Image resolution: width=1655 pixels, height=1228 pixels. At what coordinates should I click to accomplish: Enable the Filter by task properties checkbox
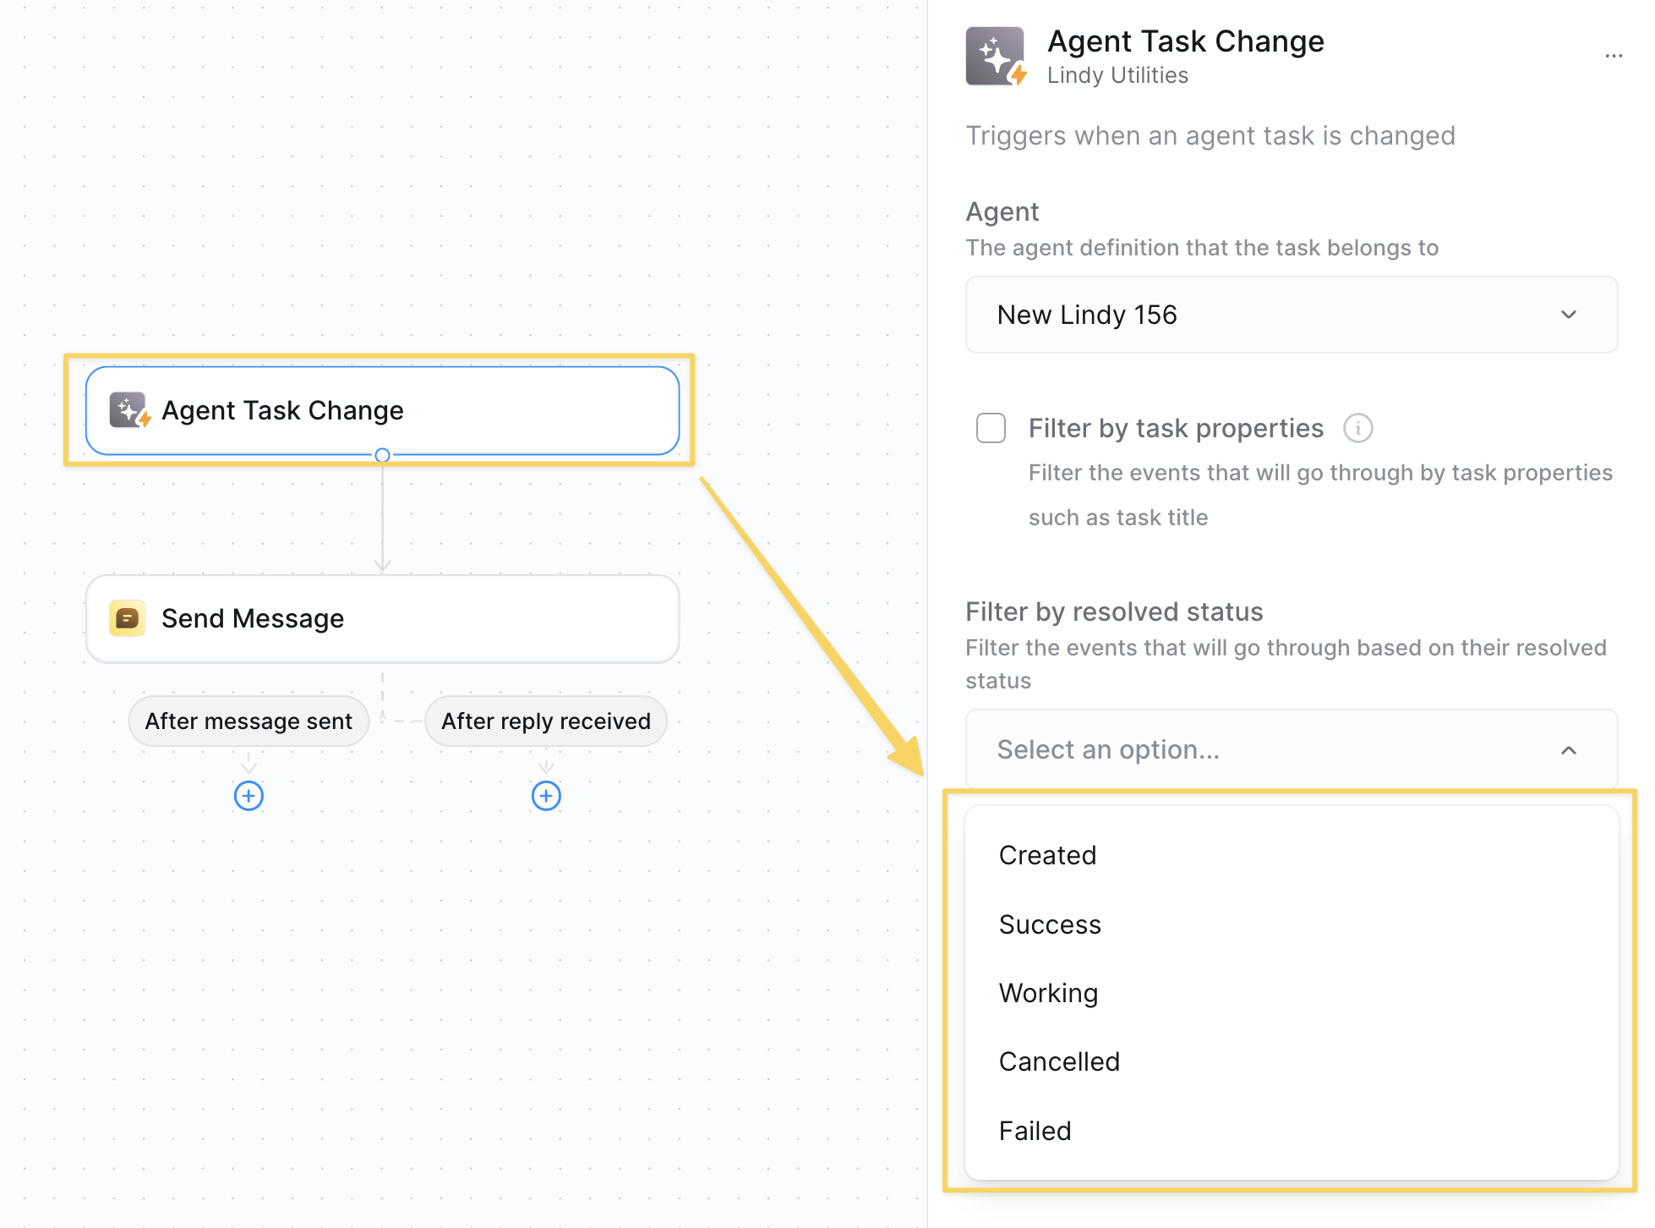click(x=991, y=428)
